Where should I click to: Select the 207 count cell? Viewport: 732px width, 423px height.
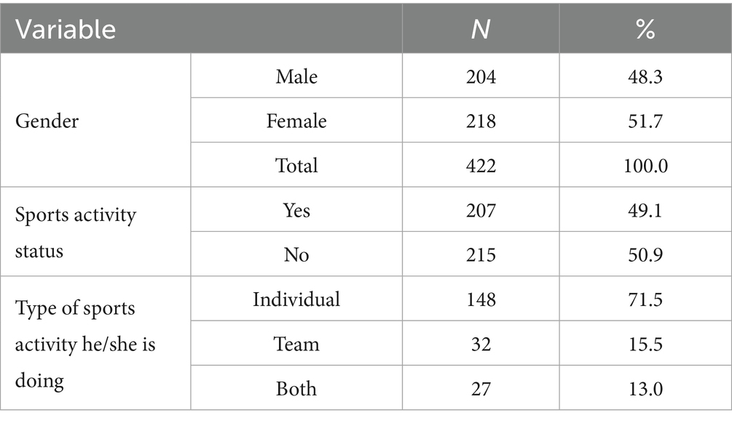point(481,210)
